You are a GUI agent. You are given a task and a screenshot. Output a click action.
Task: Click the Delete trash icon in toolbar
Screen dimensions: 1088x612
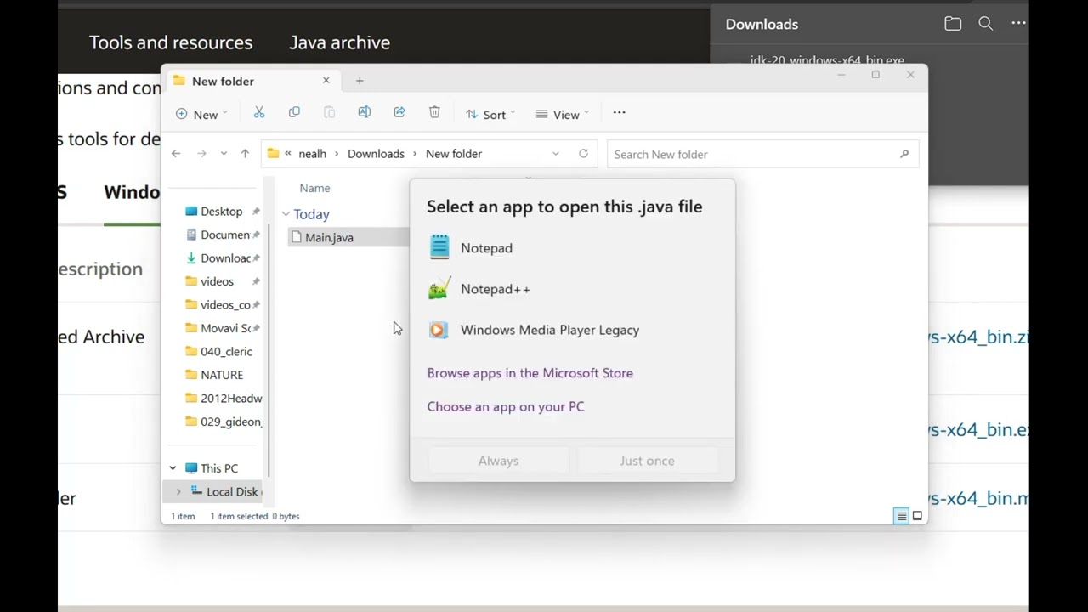tap(434, 113)
